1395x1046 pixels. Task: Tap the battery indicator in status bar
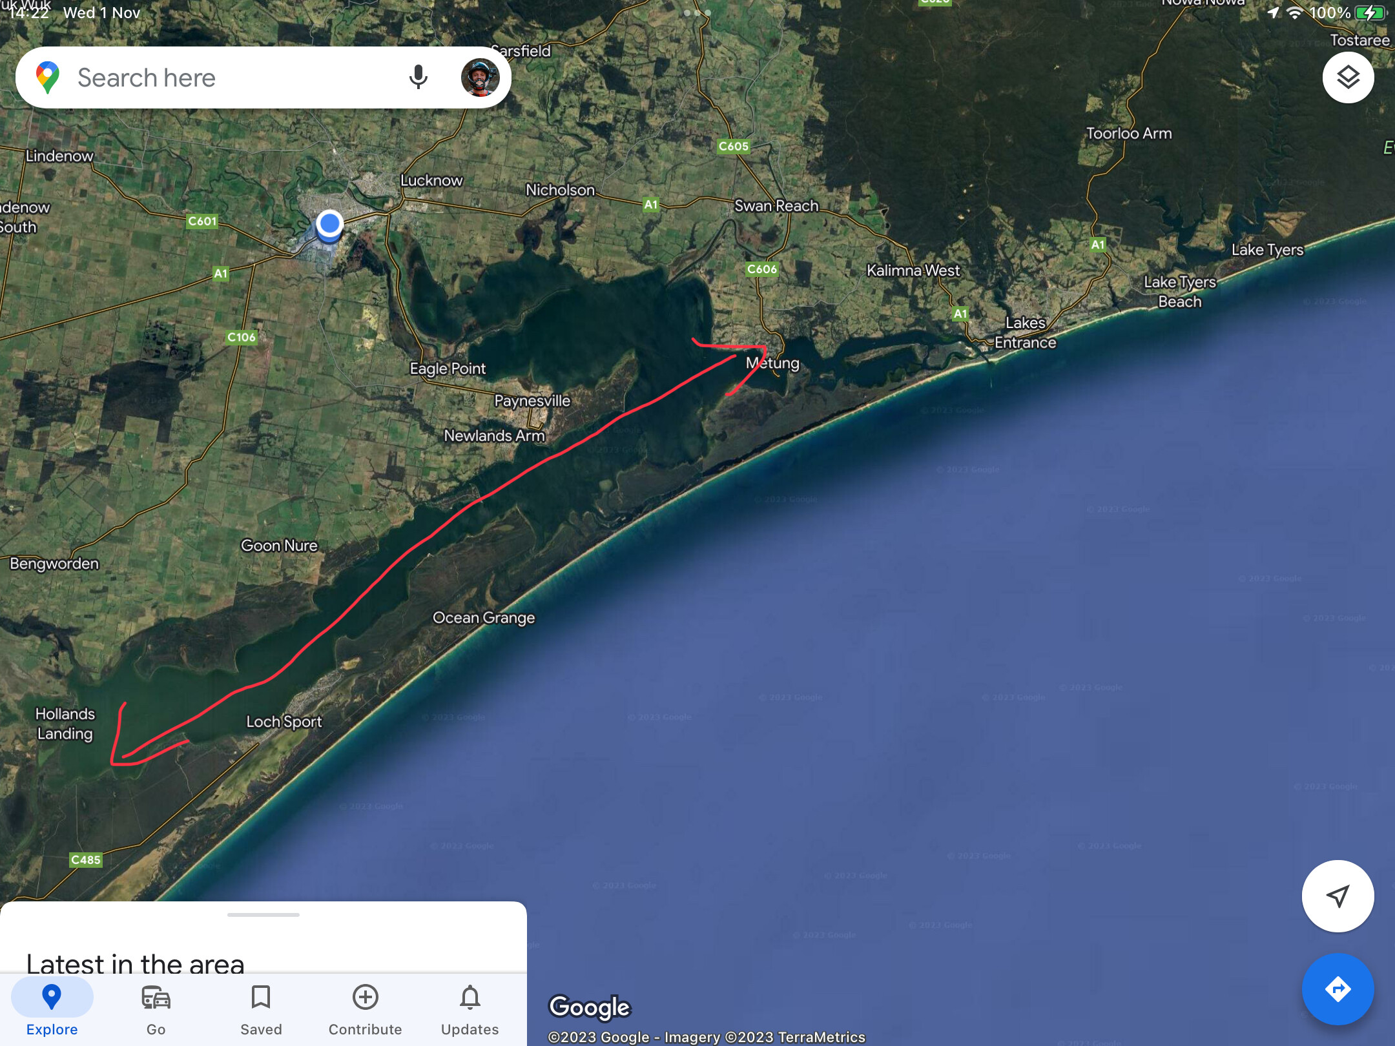pos(1370,13)
